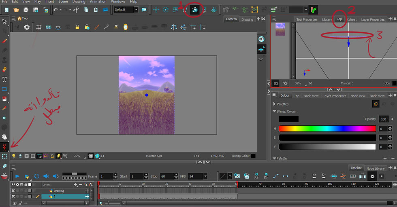
Task: Expand the Palettes section
Action: [274, 104]
